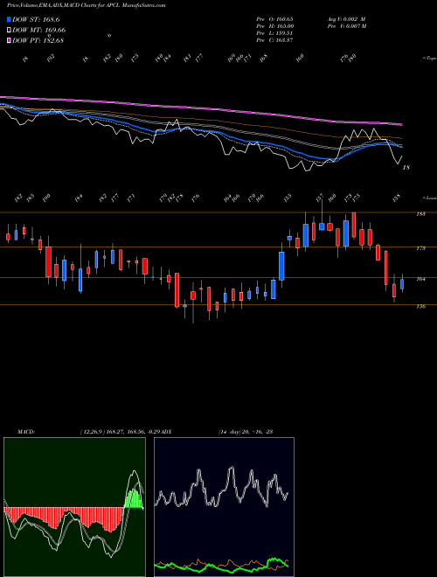437x577 pixels.
Task: Click the '<-Tops' label at right edge
Action: tap(429, 59)
